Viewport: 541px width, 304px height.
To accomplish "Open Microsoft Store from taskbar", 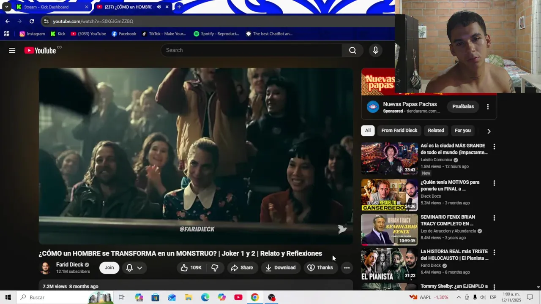I will pyautogui.click(x=155, y=297).
